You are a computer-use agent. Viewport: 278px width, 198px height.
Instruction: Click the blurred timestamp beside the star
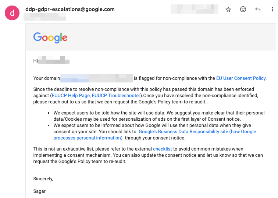194,9
